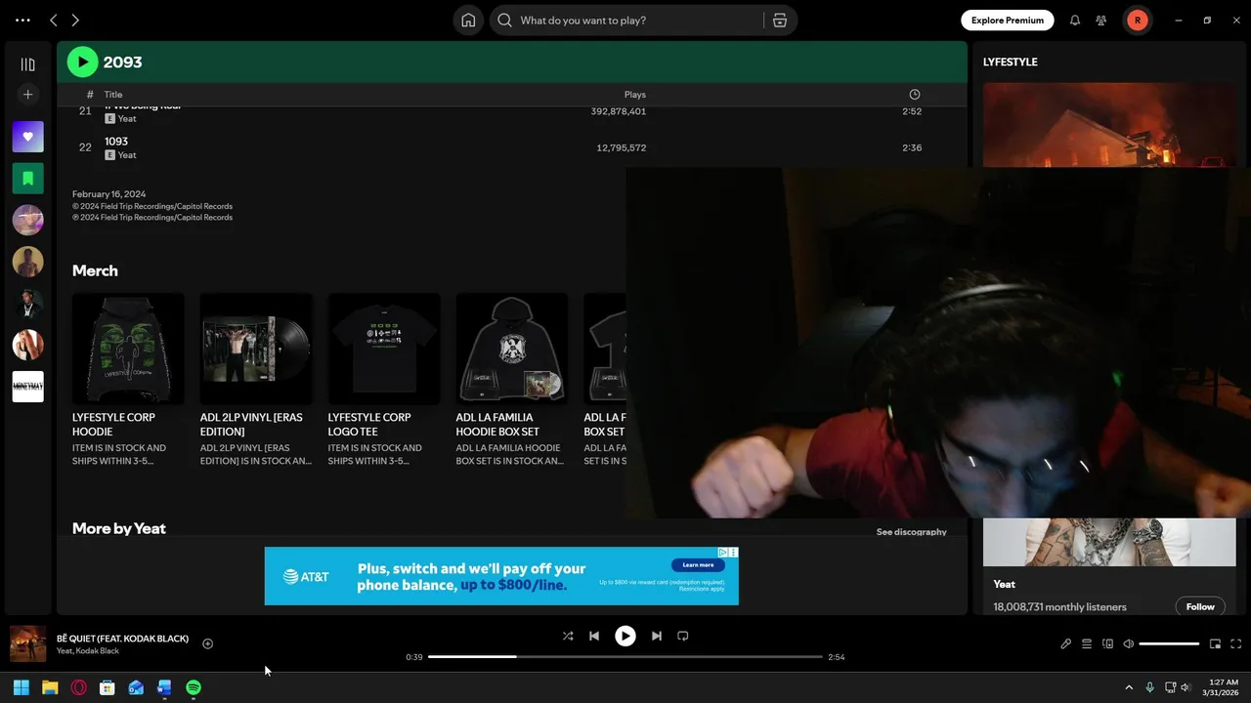This screenshot has width=1251, height=703.
Task: Show hidden system tray icons
Action: tap(1129, 687)
